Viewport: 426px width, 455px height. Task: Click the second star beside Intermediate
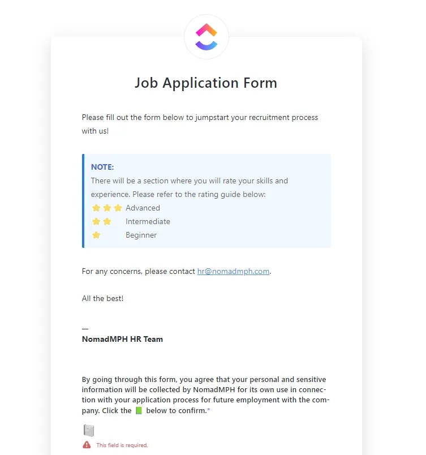[x=107, y=221]
